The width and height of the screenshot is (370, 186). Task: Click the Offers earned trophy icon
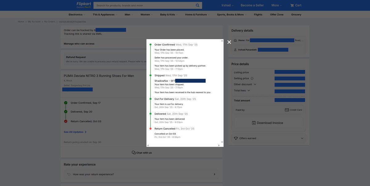point(236,138)
